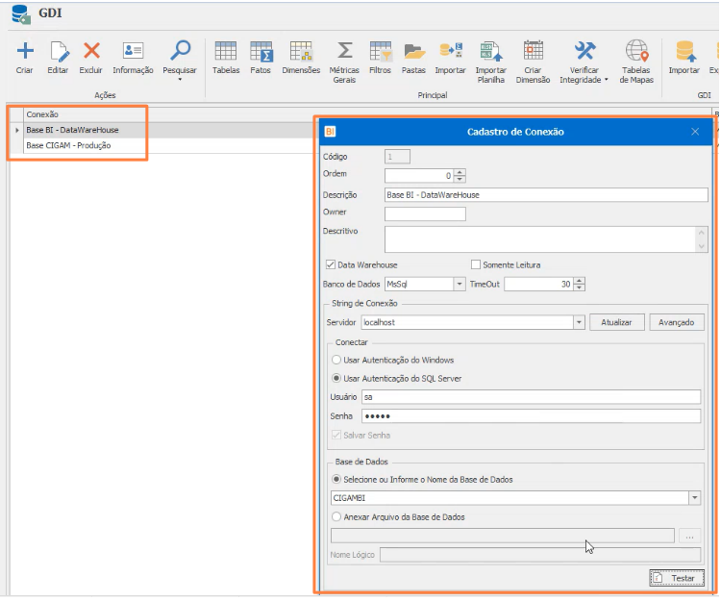Expand the Banco de Dados dropdown
The image size is (721, 601).
coord(460,285)
